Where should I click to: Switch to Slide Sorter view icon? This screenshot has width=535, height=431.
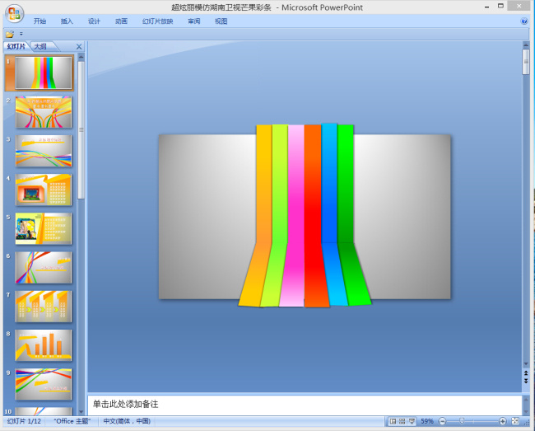(x=402, y=421)
